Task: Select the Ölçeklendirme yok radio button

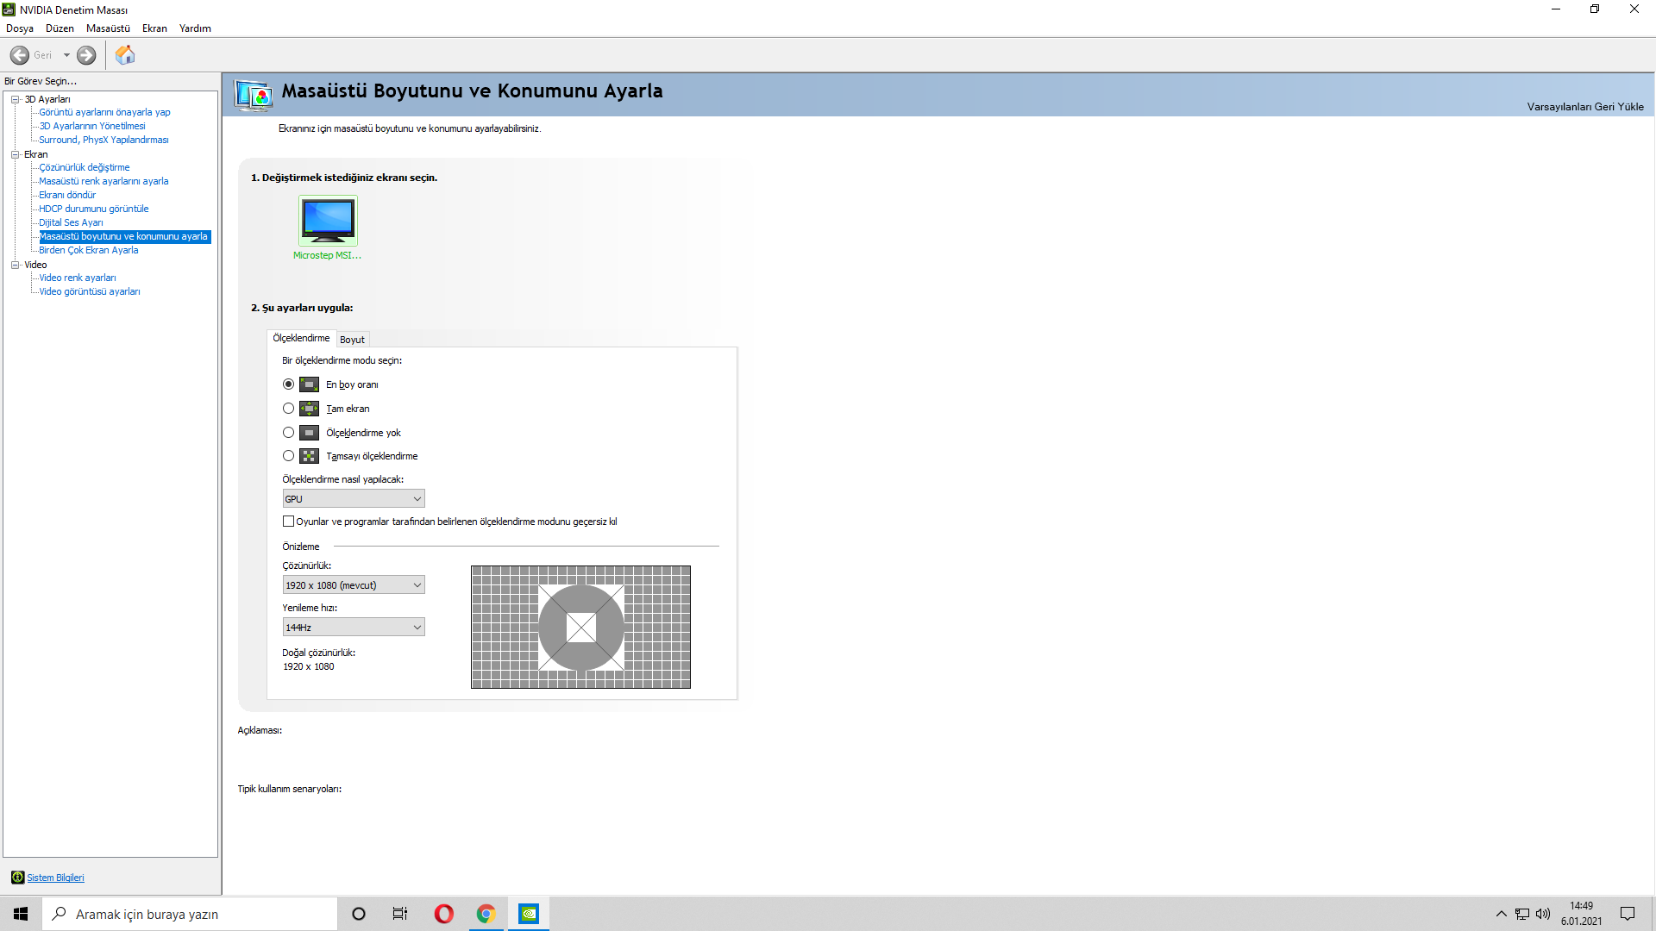Action: tap(288, 433)
